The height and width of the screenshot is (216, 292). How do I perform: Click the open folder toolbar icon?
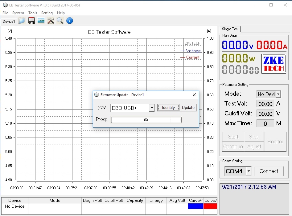pyautogui.click(x=22, y=21)
